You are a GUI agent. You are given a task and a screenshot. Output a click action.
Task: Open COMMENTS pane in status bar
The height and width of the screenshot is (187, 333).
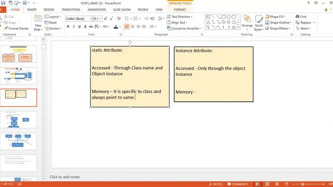click(238, 184)
